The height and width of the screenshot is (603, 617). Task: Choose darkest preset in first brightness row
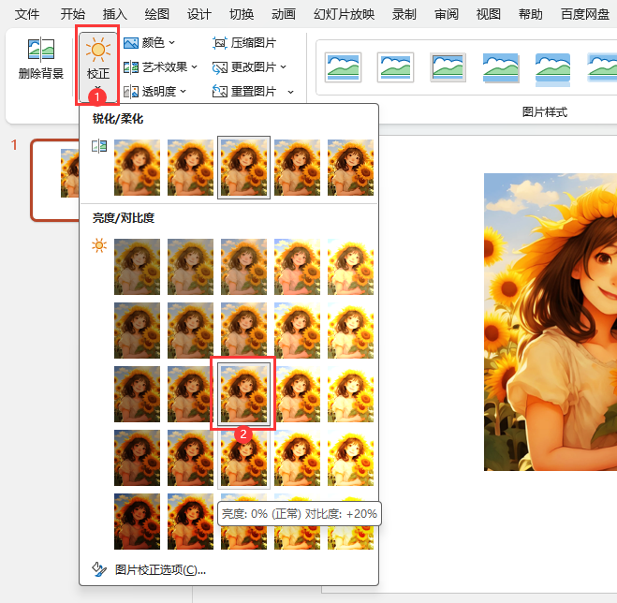pos(137,267)
